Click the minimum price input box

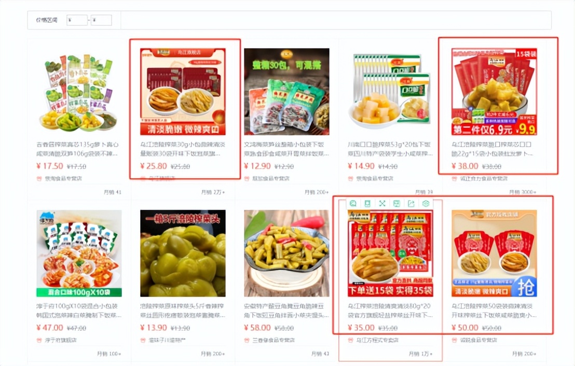click(x=77, y=20)
